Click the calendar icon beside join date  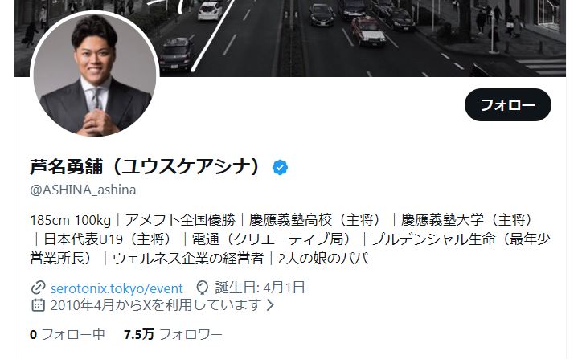38,305
